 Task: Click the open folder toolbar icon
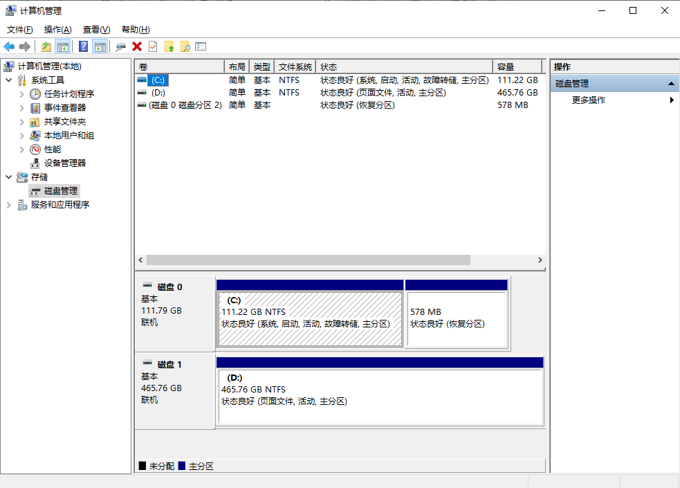45,46
